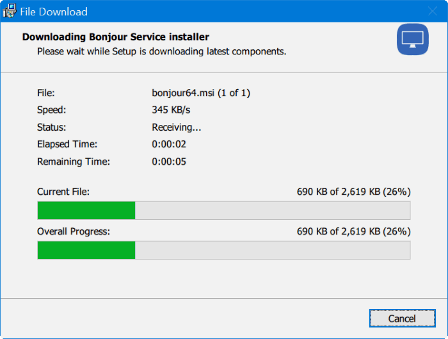Viewport: 448px width, 339px height.
Task: Click the 'Overall Progress:' label
Action: [74, 231]
